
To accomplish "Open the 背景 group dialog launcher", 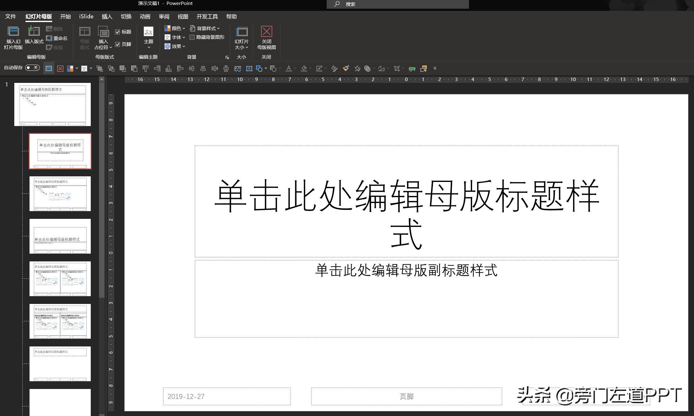I will pos(227,57).
